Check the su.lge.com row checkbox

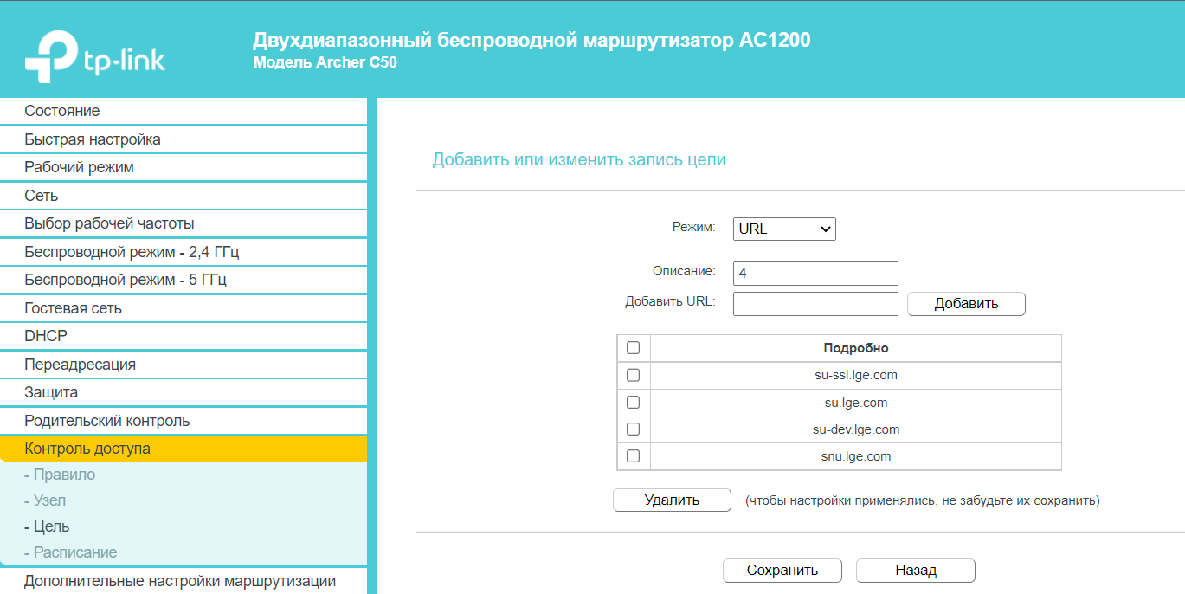633,403
